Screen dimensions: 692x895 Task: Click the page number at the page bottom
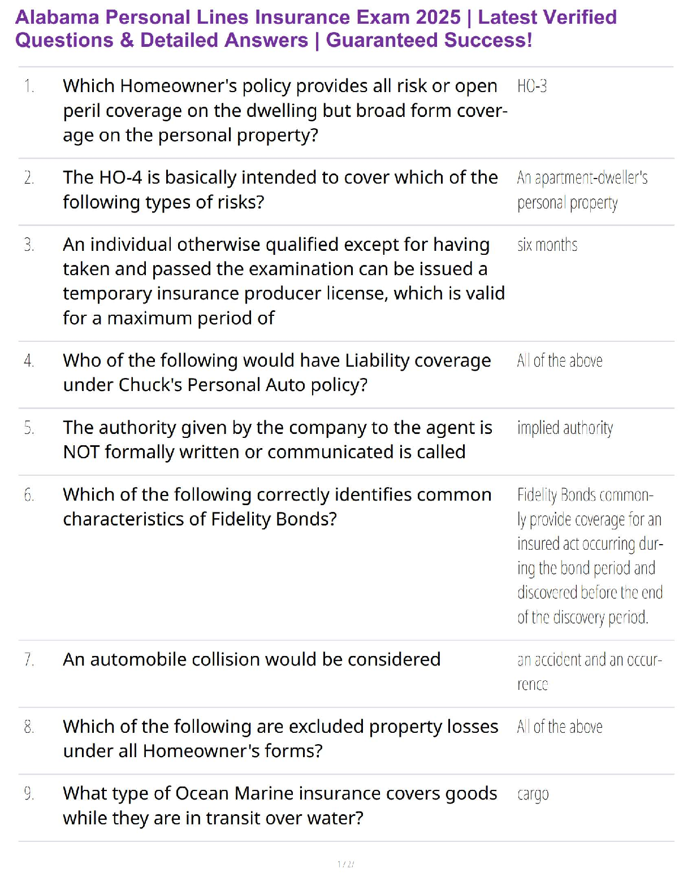(345, 864)
